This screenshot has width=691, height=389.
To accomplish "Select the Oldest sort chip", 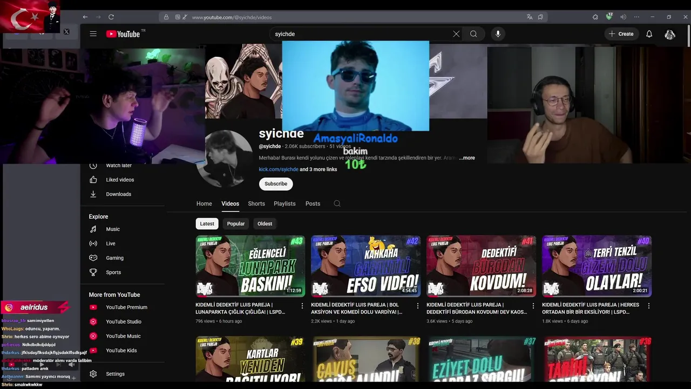I will [x=265, y=224].
